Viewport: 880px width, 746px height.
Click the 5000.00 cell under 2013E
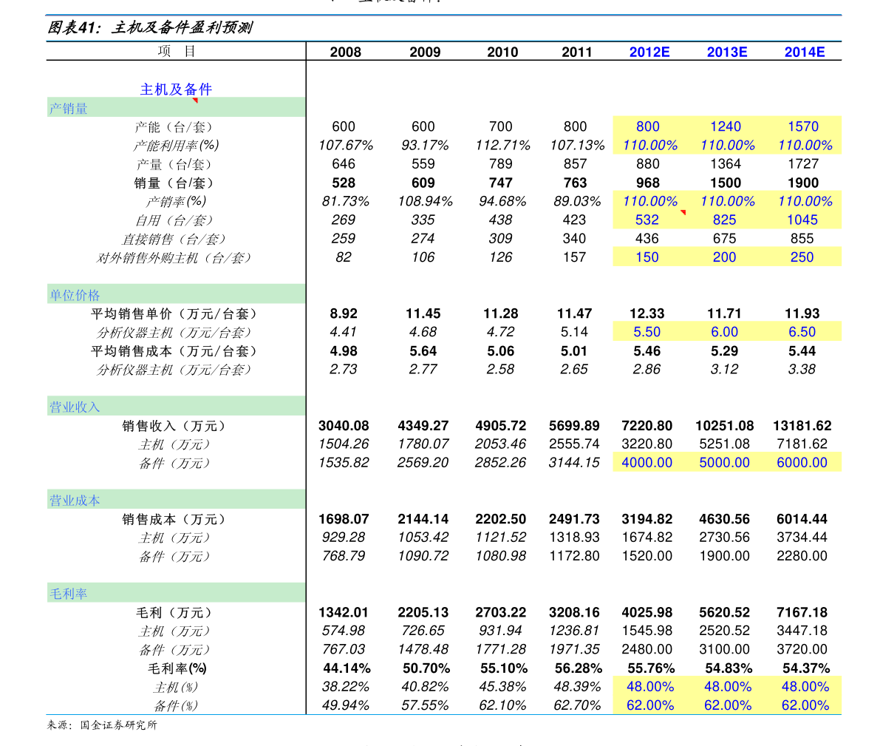[725, 462]
